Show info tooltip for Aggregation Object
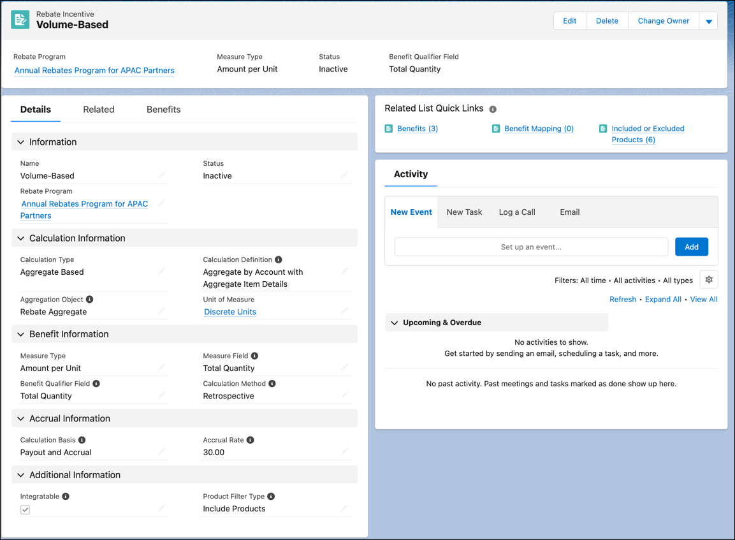Viewport: 735px width, 540px height. click(89, 299)
